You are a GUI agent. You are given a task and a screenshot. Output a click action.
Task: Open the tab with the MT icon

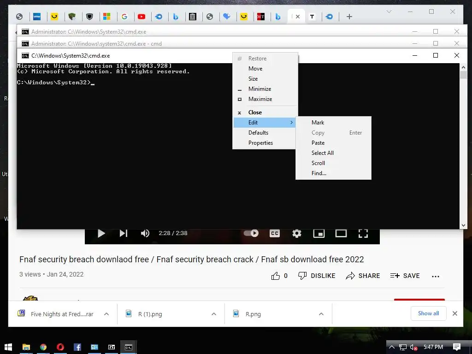(x=261, y=17)
